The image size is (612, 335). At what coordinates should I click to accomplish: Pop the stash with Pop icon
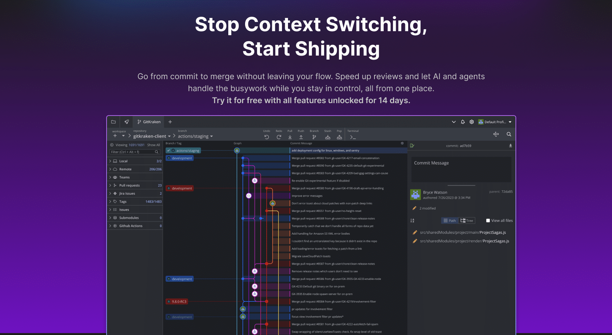point(339,137)
